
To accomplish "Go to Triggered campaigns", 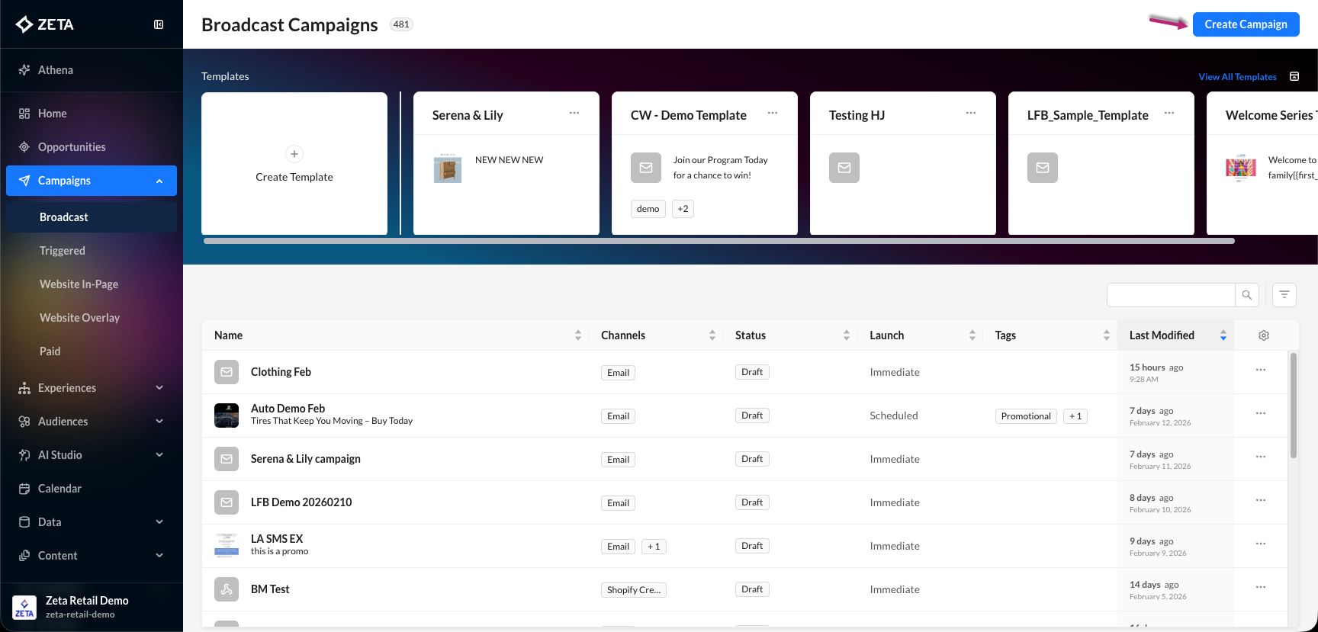I will (x=63, y=251).
